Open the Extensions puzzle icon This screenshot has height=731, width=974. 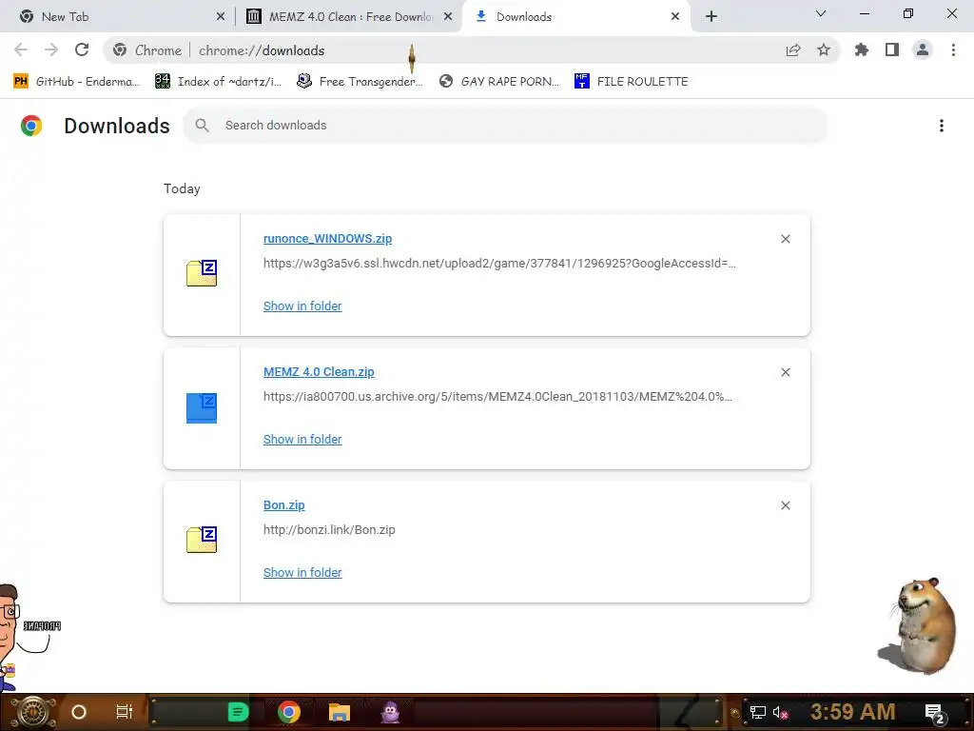(x=862, y=49)
